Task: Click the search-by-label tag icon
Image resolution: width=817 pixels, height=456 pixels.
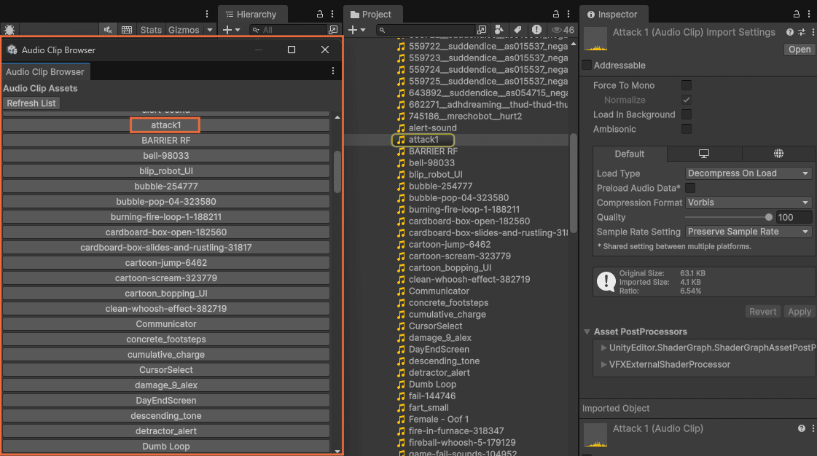Action: tap(517, 30)
